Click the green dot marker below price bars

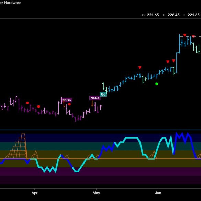coord(157,84)
